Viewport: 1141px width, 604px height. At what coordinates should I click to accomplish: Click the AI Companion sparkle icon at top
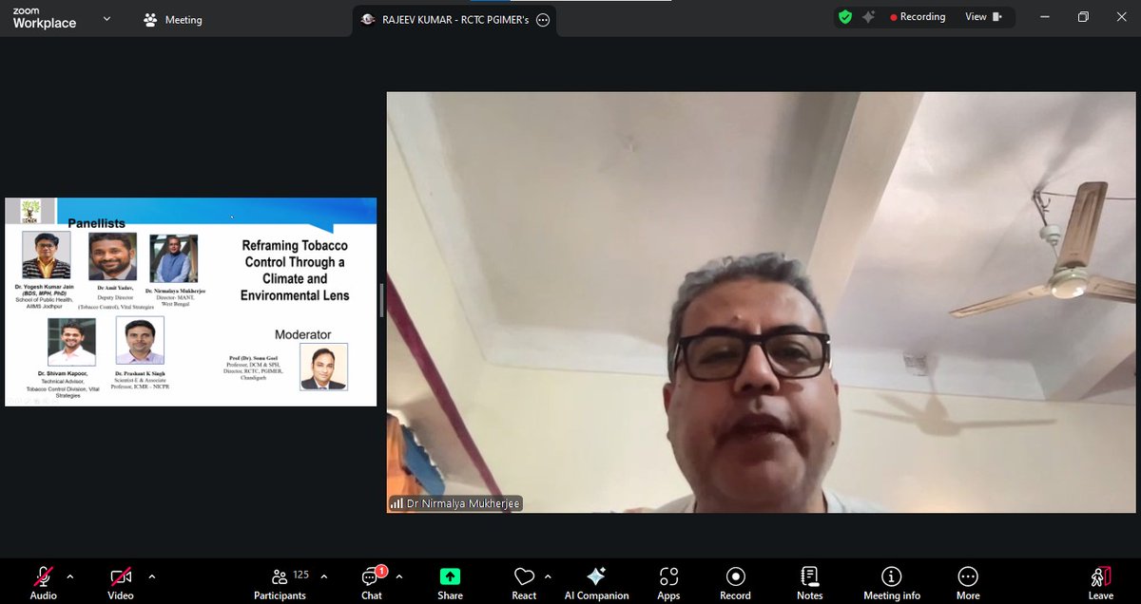(x=869, y=17)
